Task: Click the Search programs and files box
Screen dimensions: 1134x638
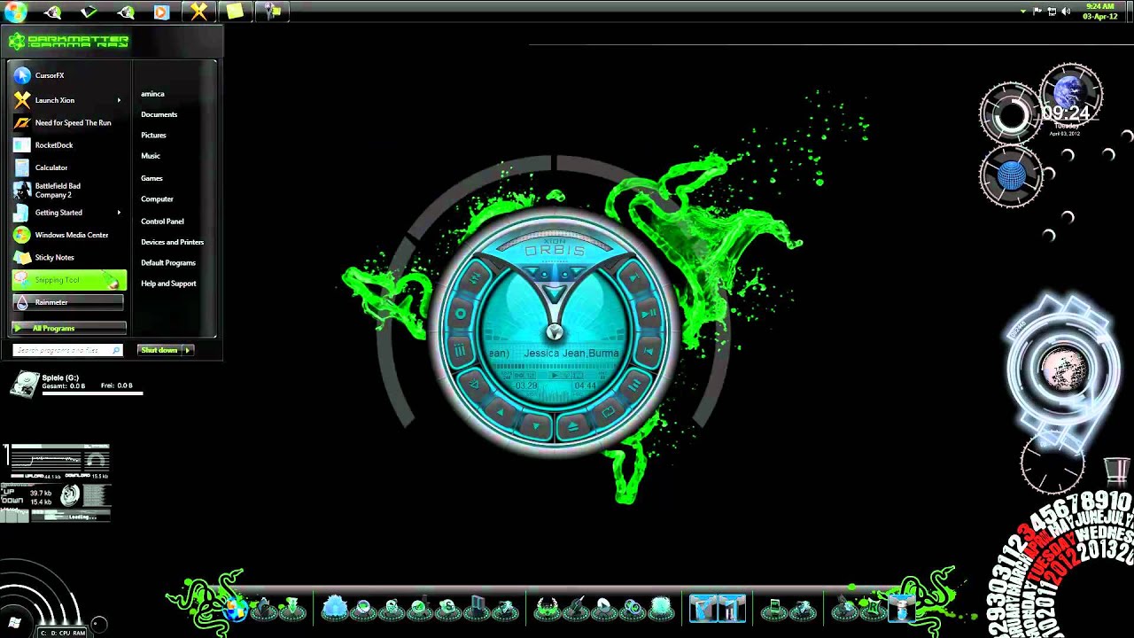Action: pos(67,350)
